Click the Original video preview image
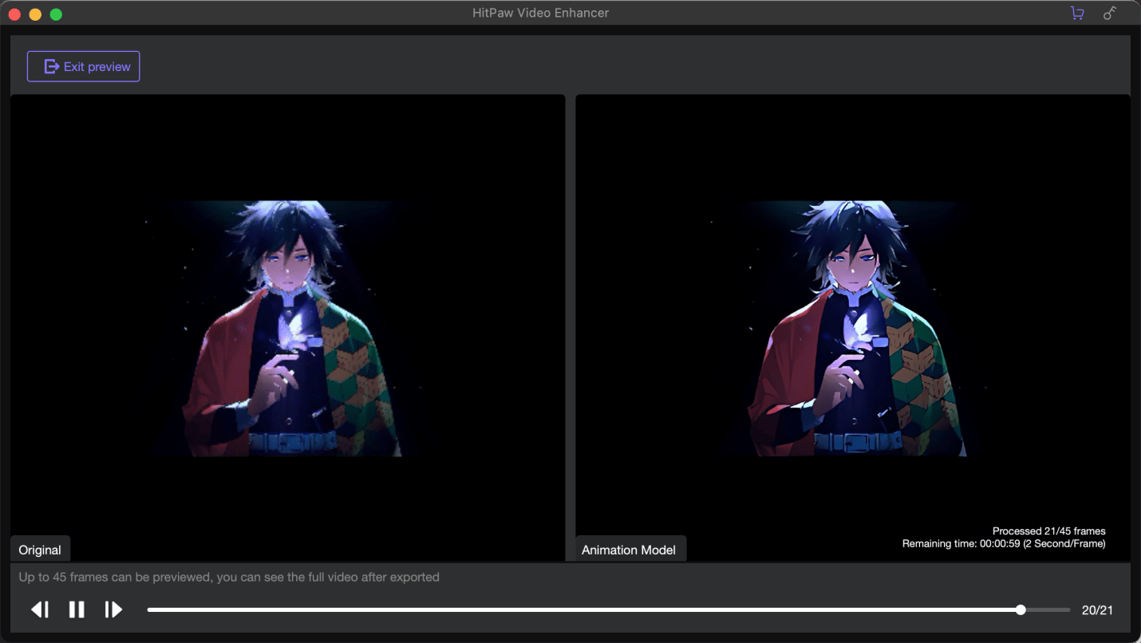 pos(287,328)
